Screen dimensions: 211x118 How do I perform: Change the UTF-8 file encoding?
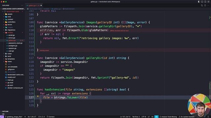(144, 117)
